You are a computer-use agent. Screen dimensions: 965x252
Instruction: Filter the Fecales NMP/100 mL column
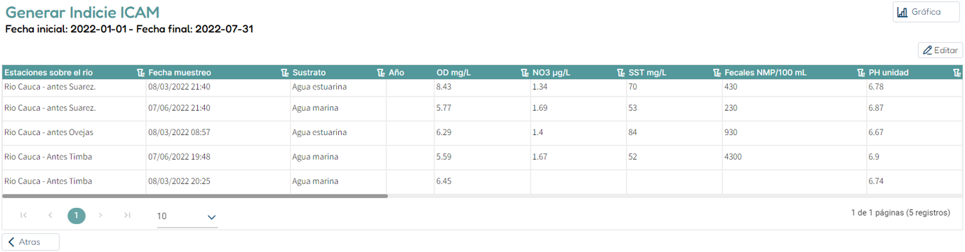(x=860, y=73)
